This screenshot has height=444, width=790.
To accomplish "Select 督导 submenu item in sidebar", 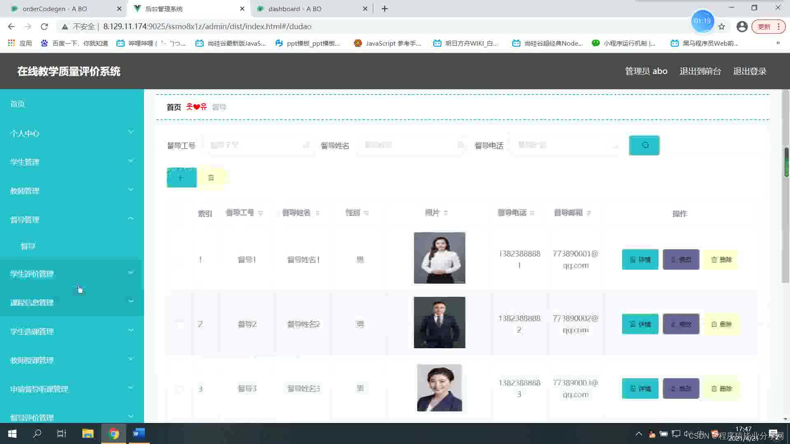I will (28, 246).
